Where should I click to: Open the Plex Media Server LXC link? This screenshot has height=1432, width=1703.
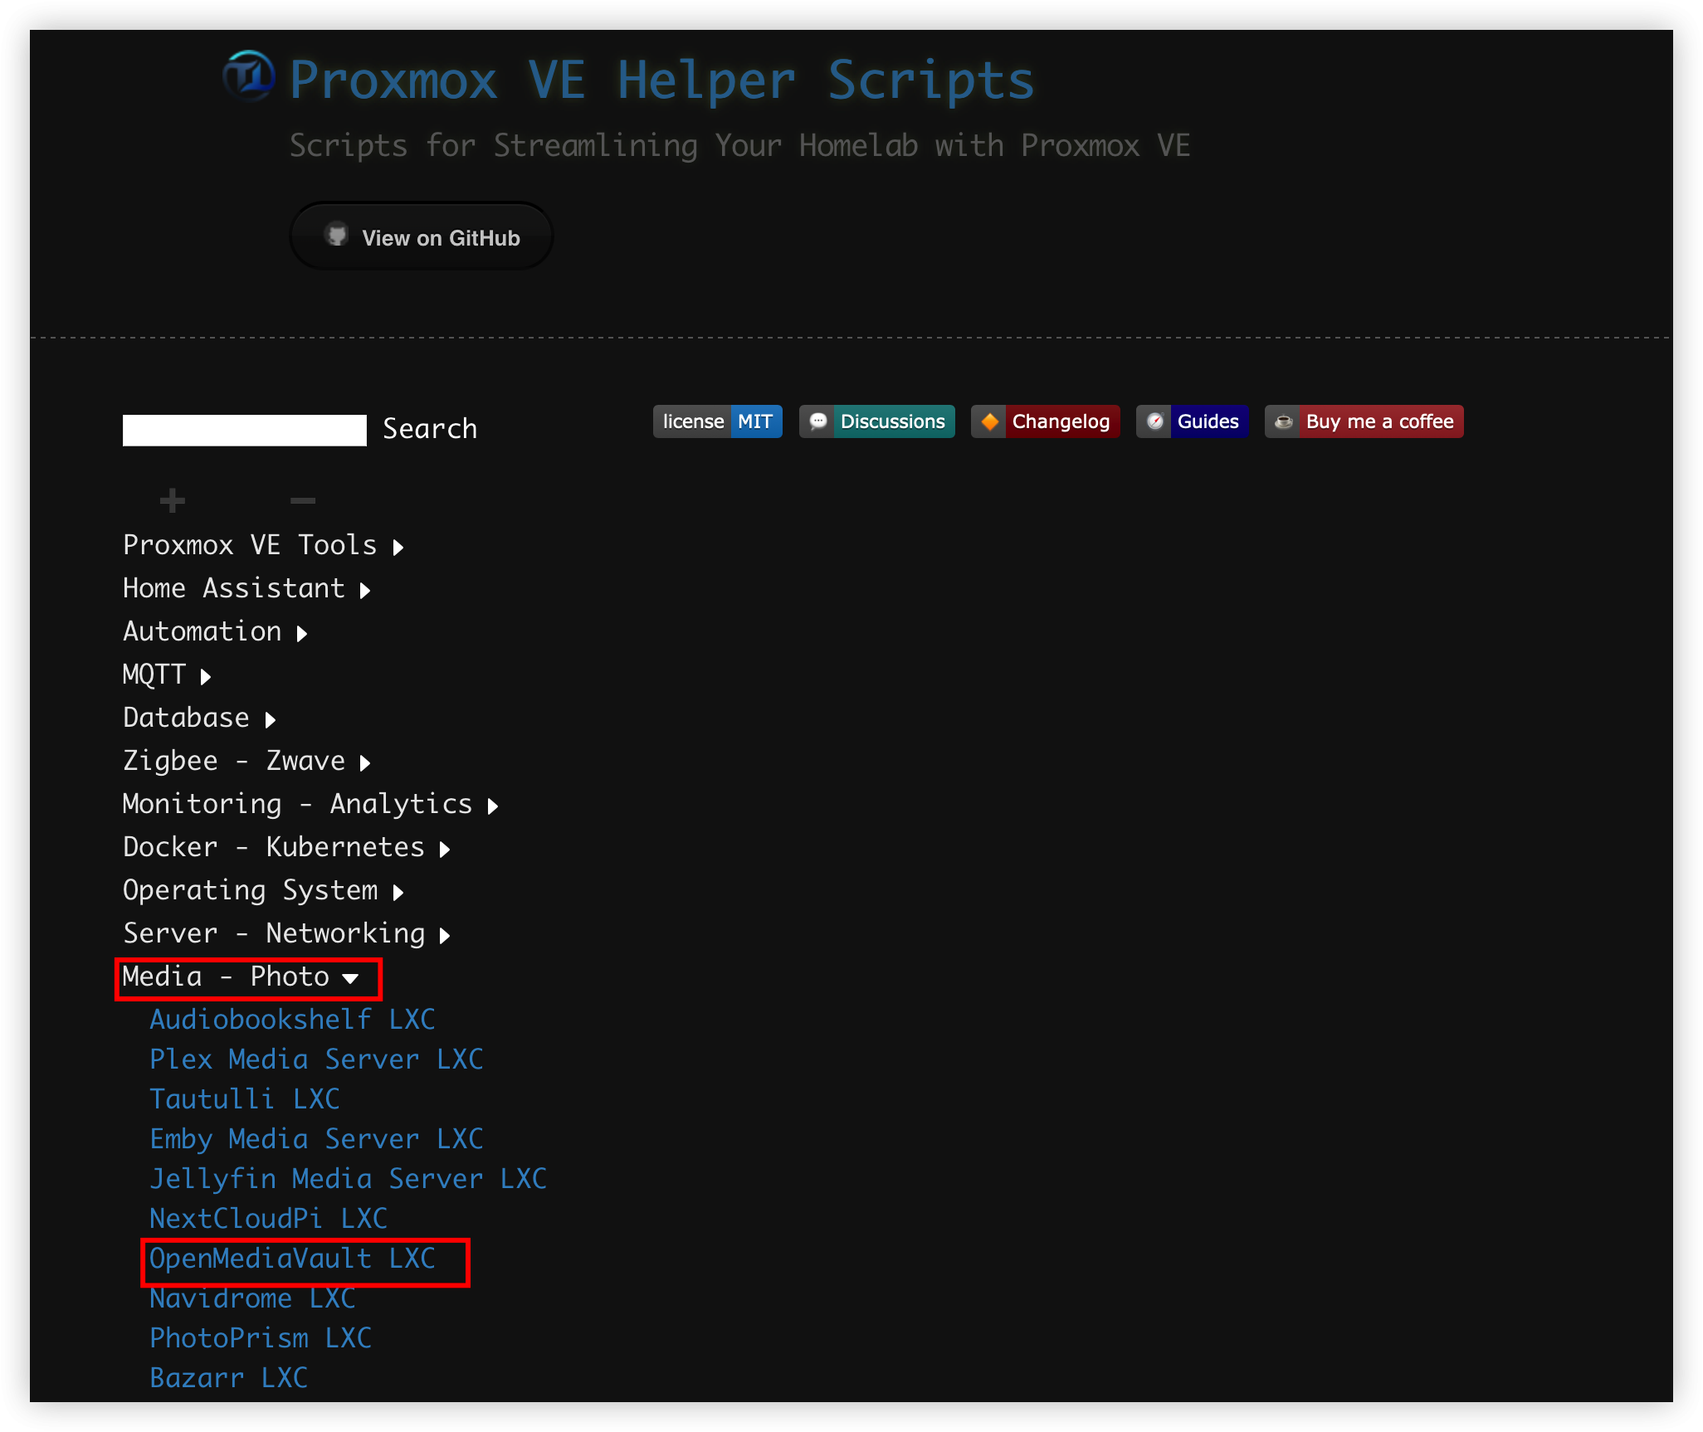316,1059
